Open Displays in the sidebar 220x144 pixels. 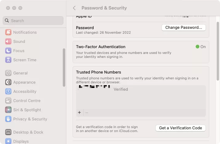click(21, 141)
